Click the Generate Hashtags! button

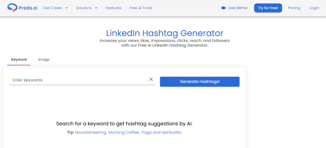pos(200,81)
